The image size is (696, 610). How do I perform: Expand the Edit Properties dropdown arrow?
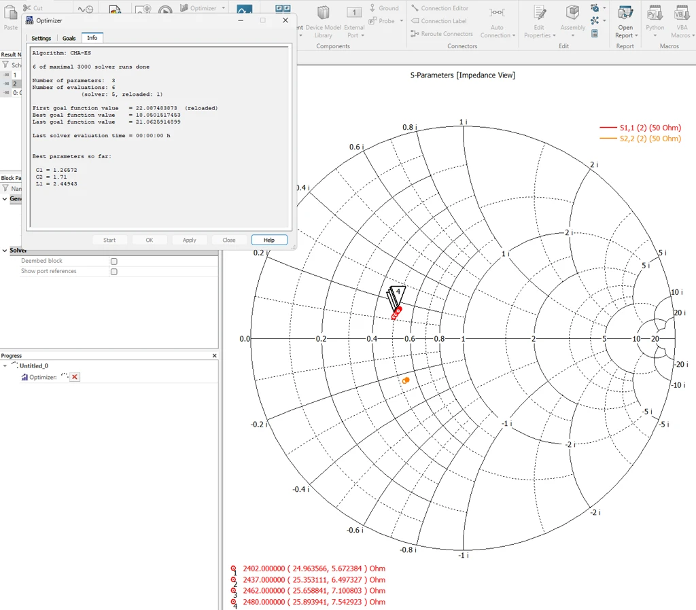pyautogui.click(x=554, y=35)
